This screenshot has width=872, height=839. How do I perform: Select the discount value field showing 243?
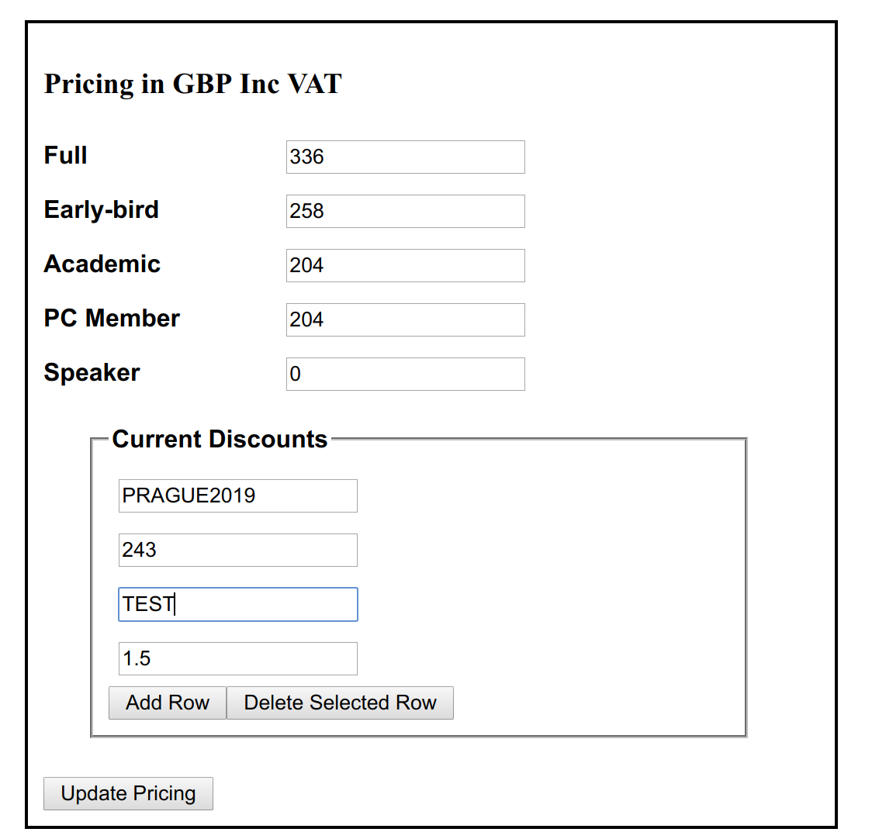point(238,550)
